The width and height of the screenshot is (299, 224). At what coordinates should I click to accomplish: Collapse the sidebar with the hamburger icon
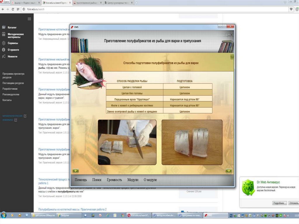pyautogui.click(x=29, y=19)
